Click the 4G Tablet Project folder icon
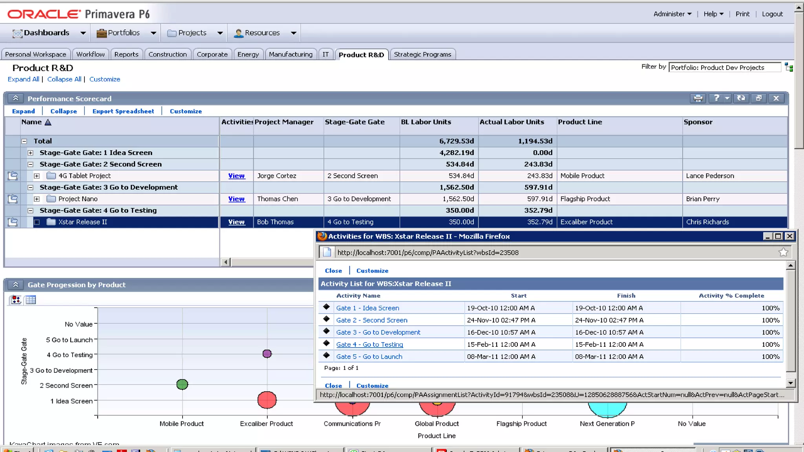 click(x=51, y=175)
